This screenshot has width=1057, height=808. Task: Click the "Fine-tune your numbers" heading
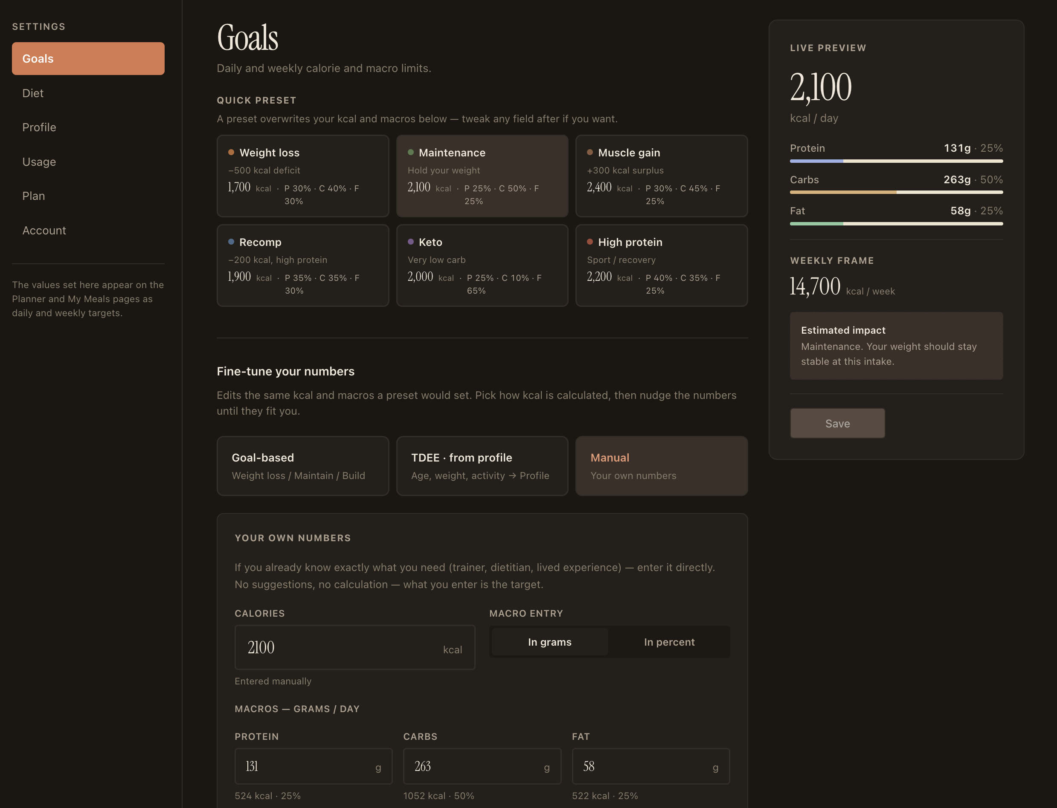pos(285,371)
